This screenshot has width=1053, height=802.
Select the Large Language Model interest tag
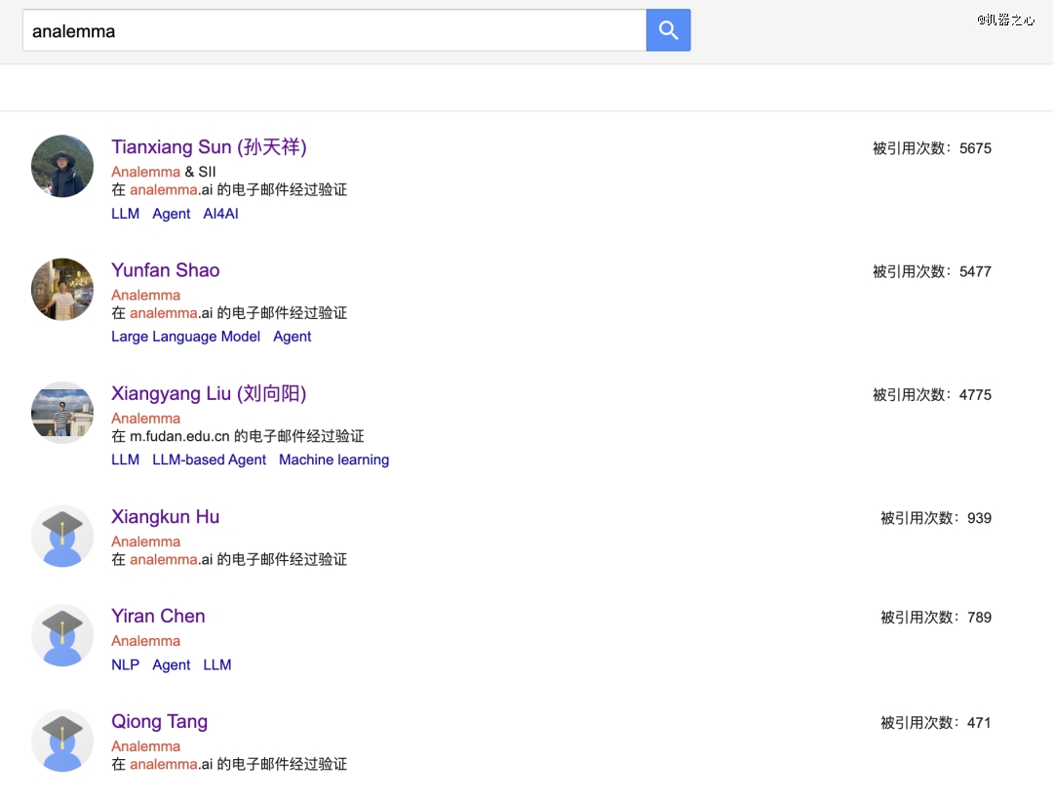point(185,337)
